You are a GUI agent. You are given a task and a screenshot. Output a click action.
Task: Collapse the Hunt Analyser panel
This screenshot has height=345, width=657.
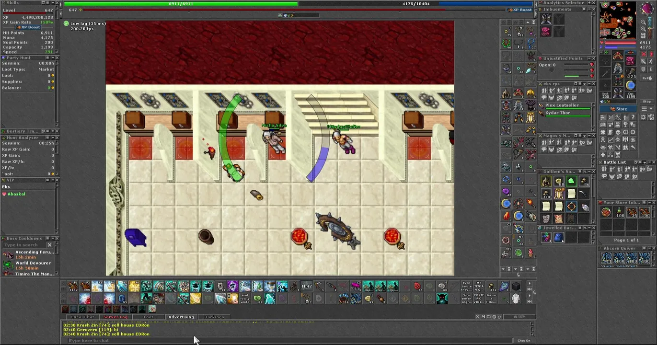pyautogui.click(x=52, y=138)
